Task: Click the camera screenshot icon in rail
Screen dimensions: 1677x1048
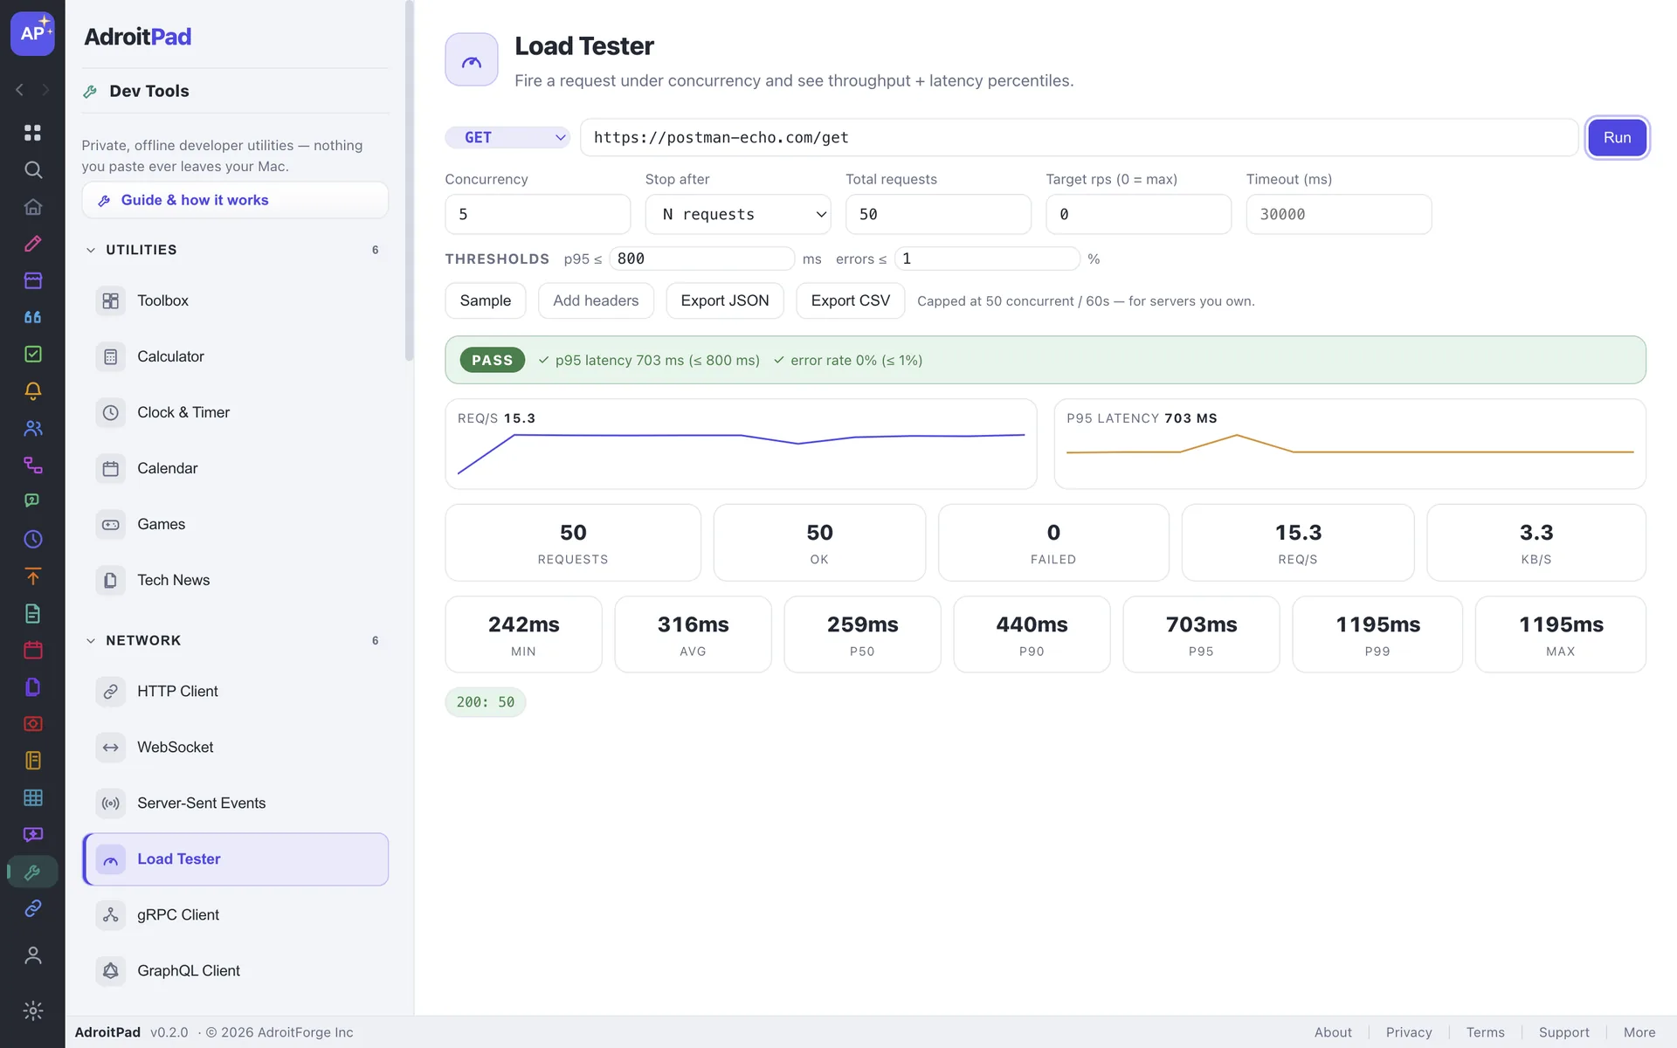Action: click(x=32, y=724)
